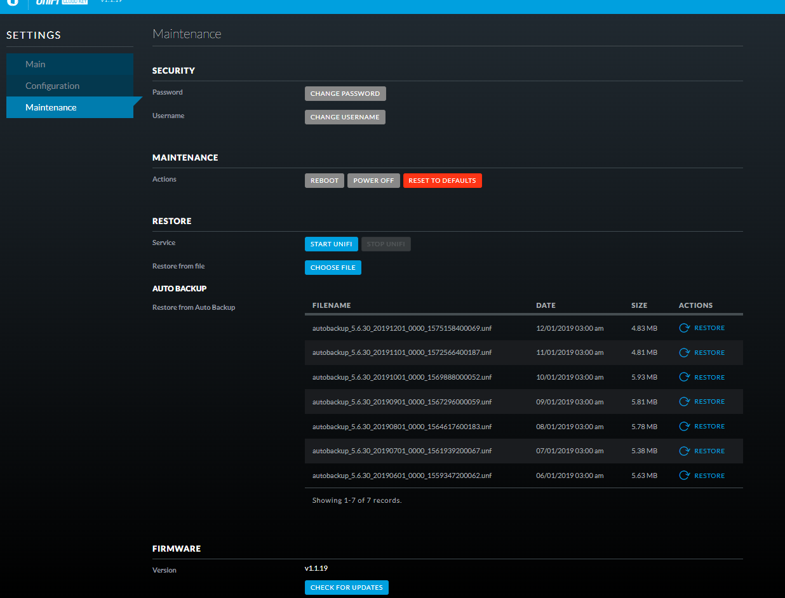The image size is (785, 598).
Task: Click date 09/01/2019 03:00 am
Action: click(570, 402)
